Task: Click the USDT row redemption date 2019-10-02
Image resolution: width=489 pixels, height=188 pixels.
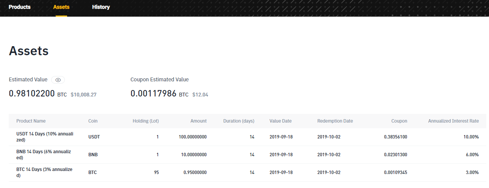Action: tap(329, 137)
